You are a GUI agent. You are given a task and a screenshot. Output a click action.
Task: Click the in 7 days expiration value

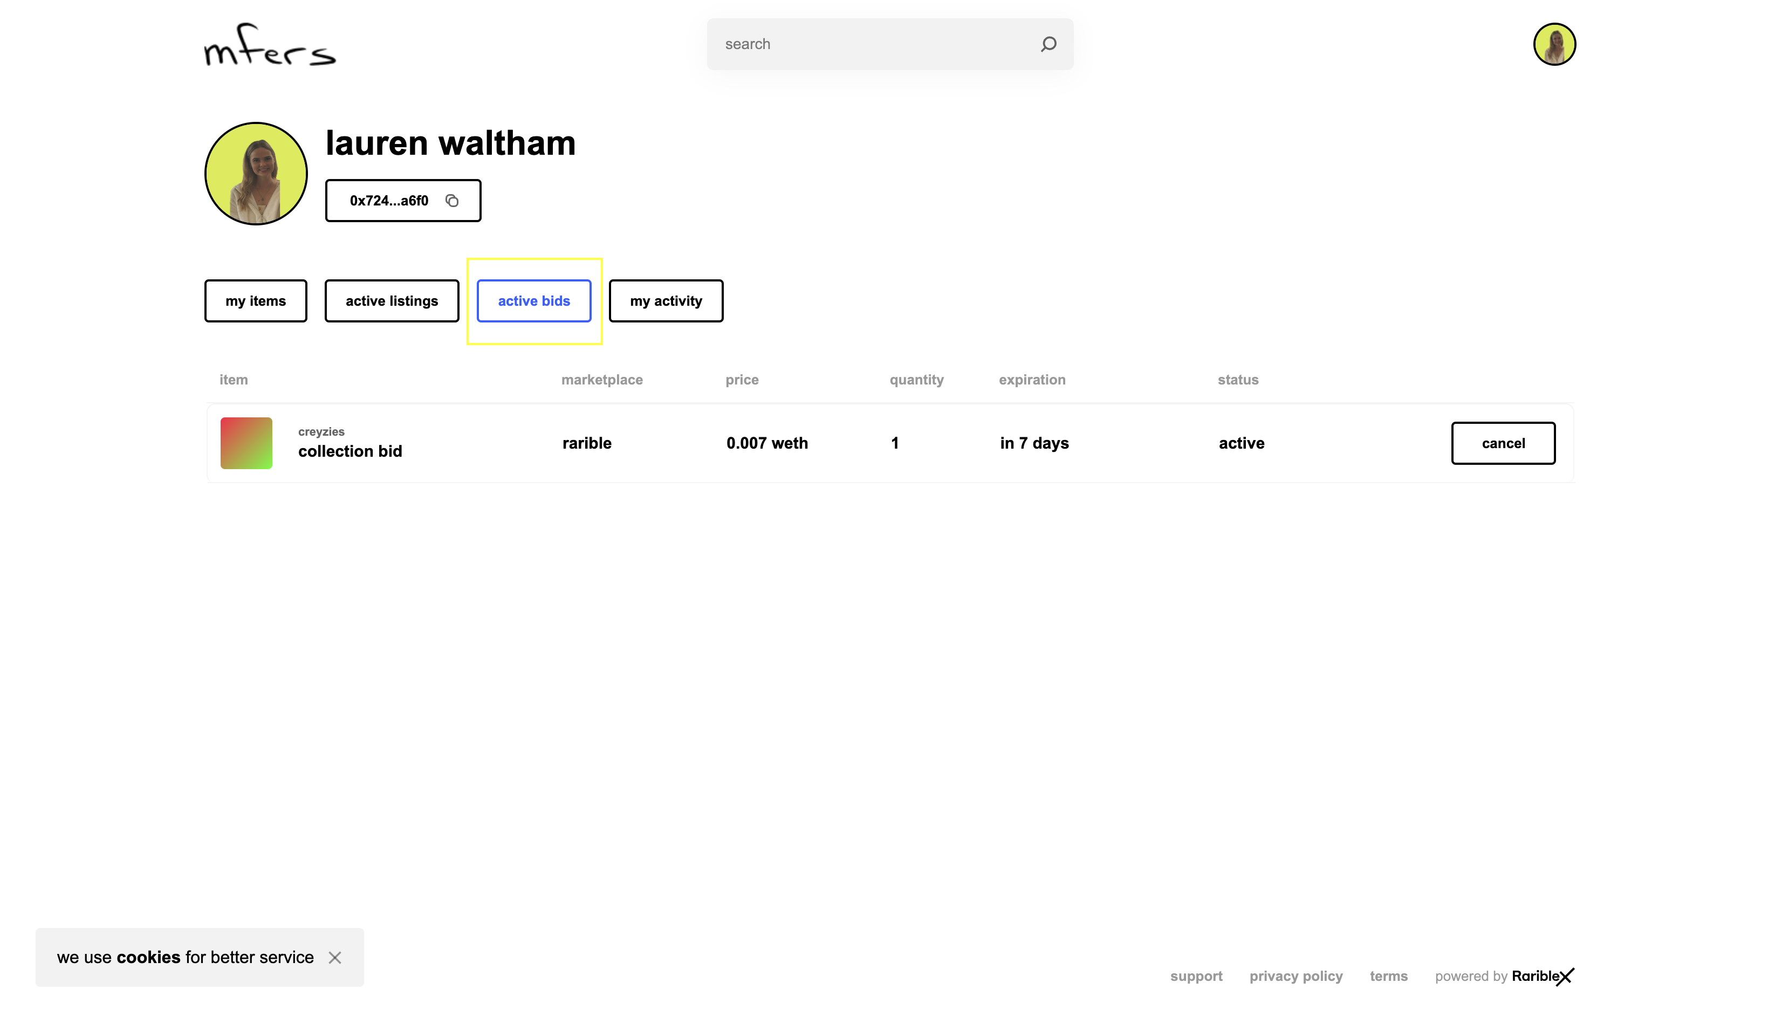point(1034,443)
